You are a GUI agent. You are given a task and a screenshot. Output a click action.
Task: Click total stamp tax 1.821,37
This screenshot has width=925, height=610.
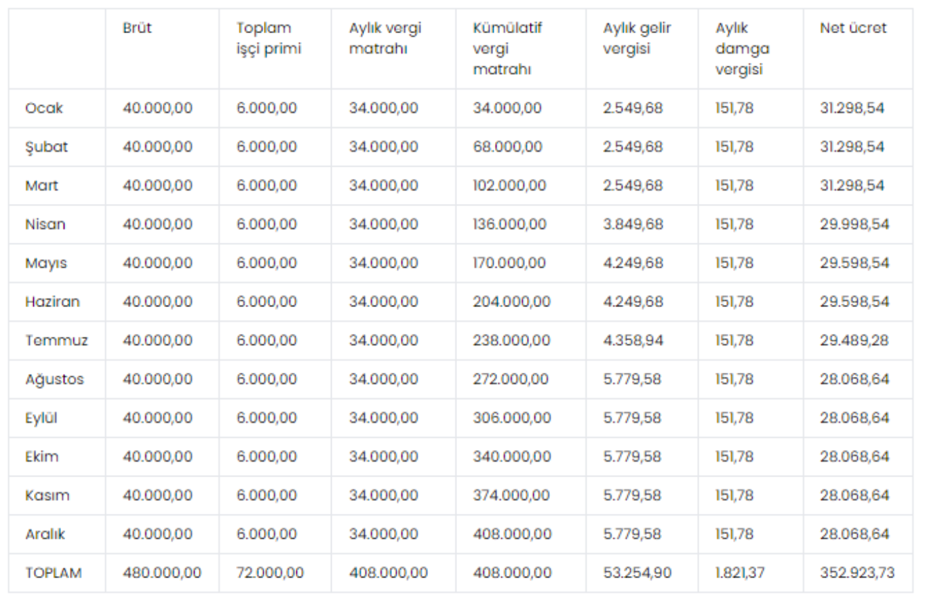pos(740,573)
